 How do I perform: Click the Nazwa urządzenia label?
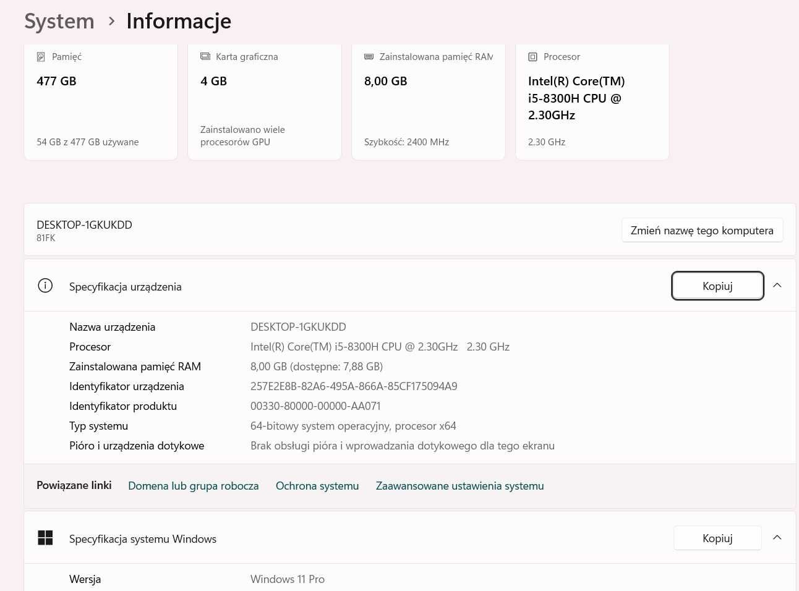point(113,327)
